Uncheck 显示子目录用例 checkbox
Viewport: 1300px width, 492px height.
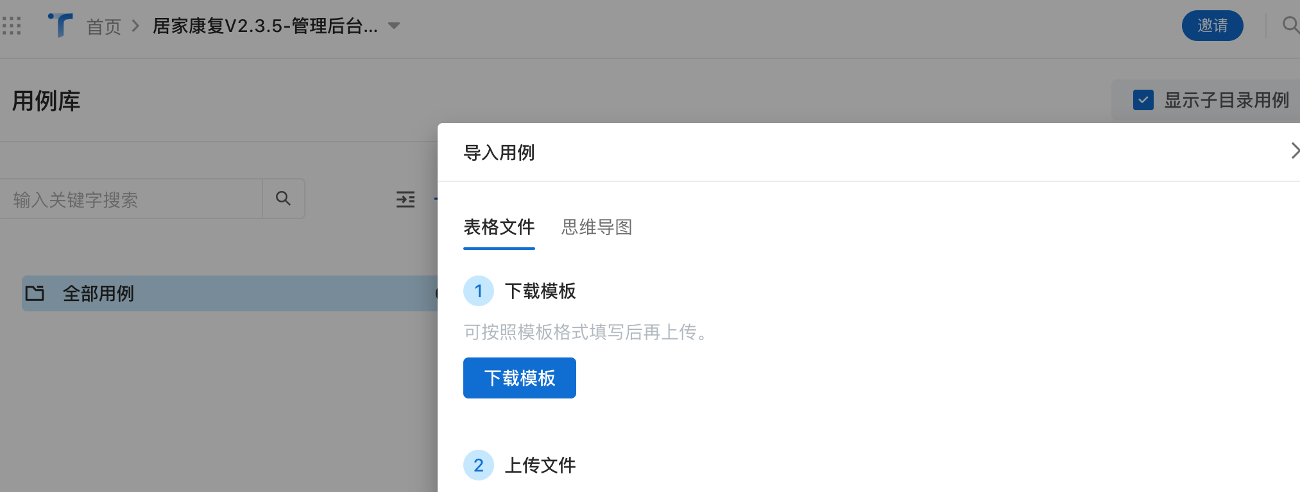1143,101
